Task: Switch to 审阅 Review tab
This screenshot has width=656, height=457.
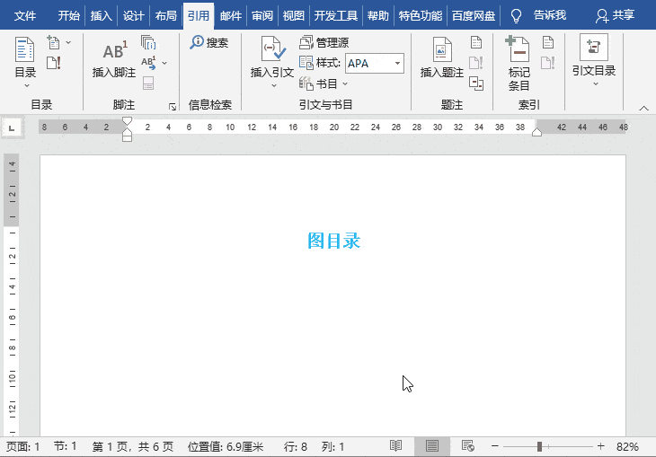Action: point(262,16)
